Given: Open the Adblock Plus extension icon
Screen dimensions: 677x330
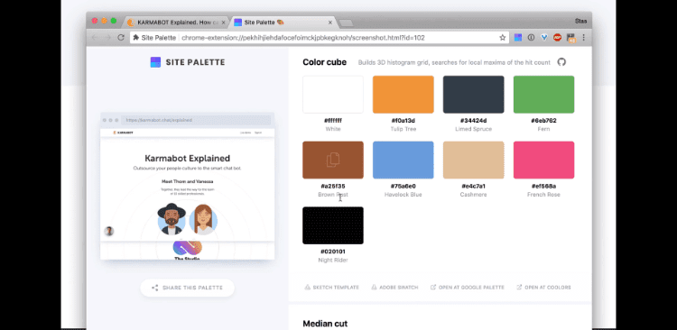Looking at the screenshot, I should tap(558, 38).
